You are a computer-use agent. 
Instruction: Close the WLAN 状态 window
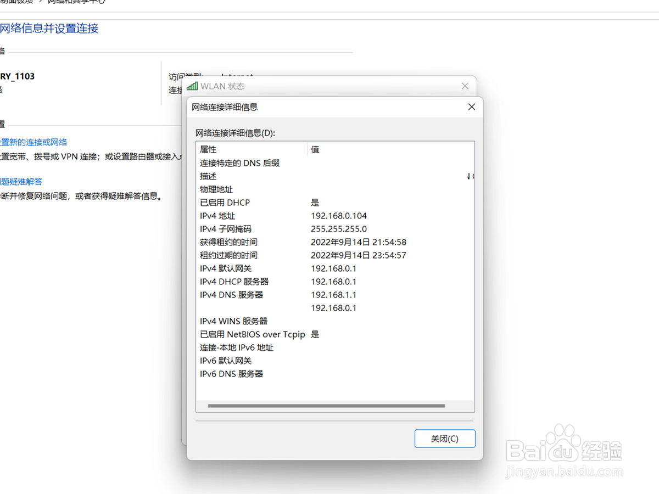[465, 86]
